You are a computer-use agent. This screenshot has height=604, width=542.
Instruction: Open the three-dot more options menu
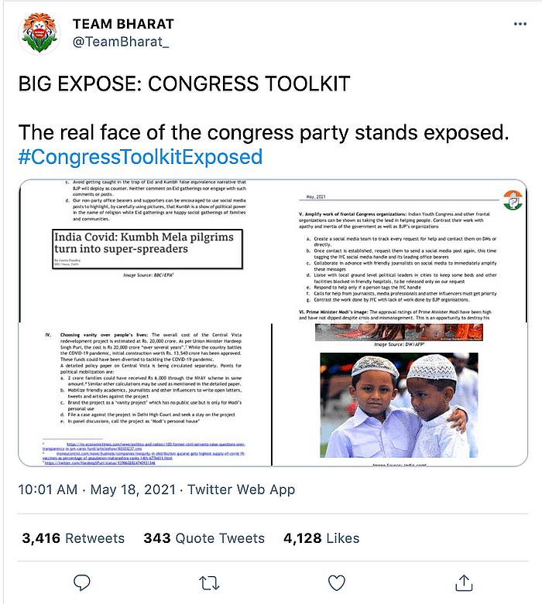point(520,24)
